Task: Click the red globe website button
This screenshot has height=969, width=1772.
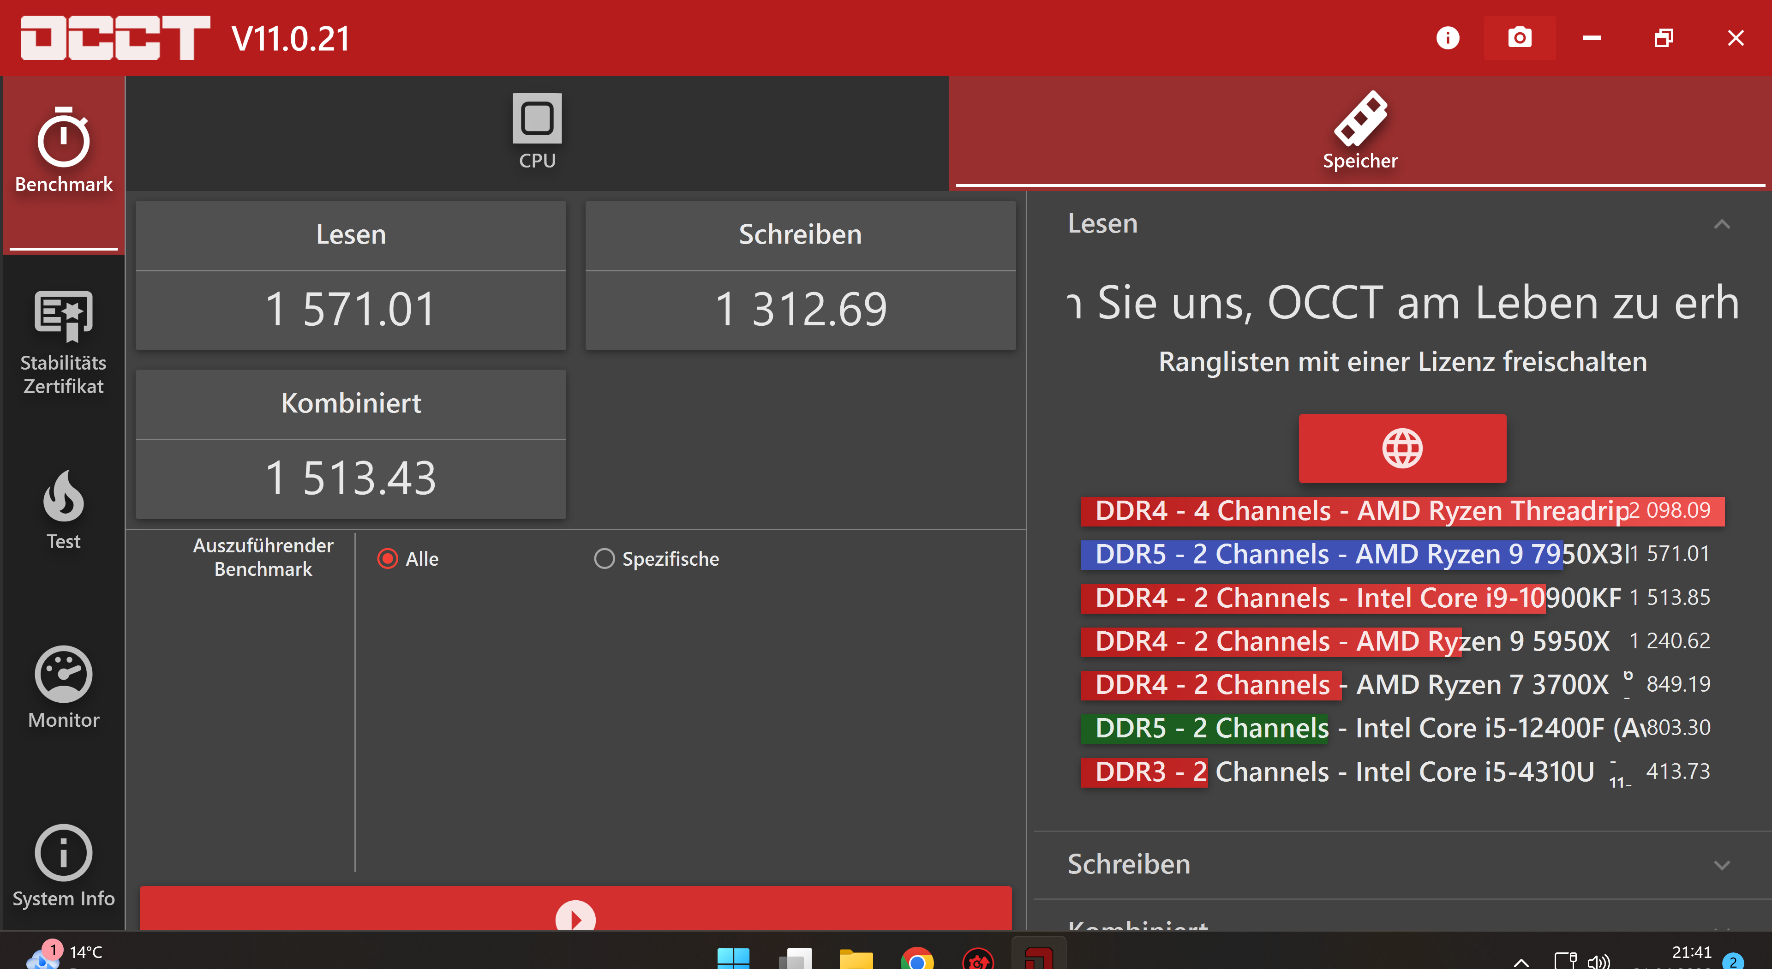Action: tap(1402, 449)
